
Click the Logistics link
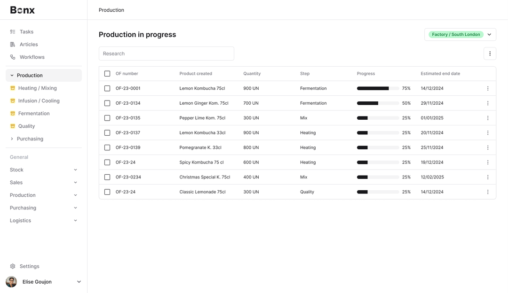[x=20, y=220]
